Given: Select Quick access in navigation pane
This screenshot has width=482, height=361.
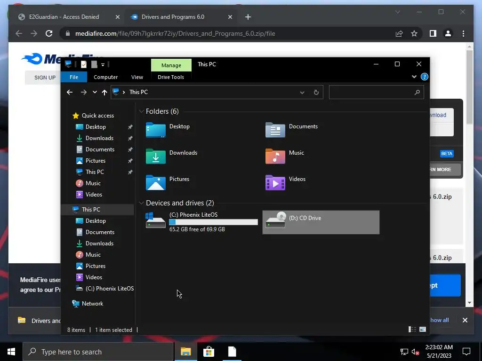Looking at the screenshot, I should tap(98, 116).
